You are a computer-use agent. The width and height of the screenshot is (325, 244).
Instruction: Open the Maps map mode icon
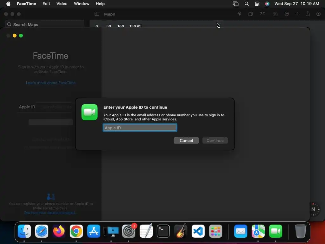click(x=251, y=14)
